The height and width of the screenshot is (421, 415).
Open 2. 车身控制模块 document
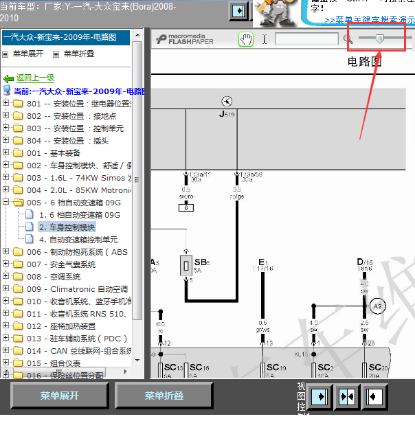pos(67,227)
